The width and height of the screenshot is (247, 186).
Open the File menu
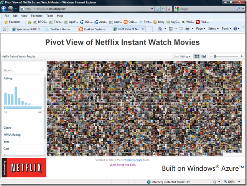pos(7,16)
